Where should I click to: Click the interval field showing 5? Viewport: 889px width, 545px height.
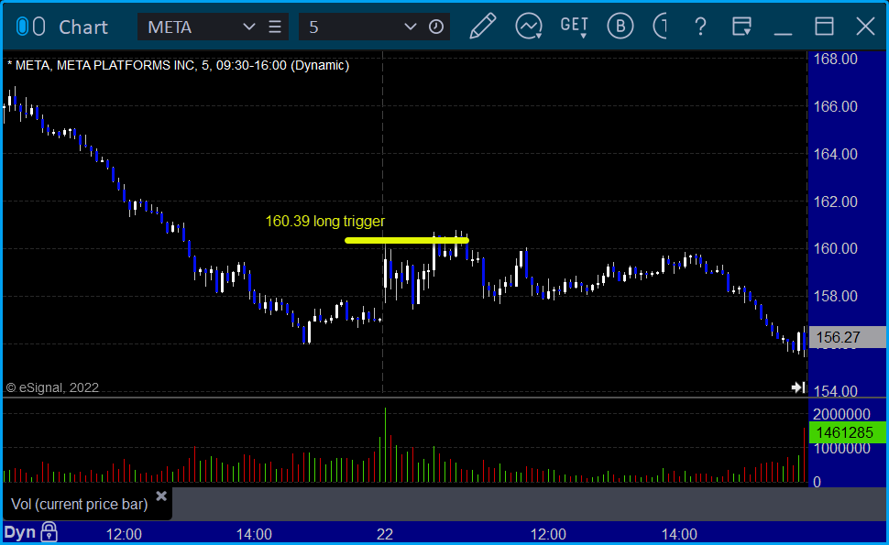(x=352, y=27)
